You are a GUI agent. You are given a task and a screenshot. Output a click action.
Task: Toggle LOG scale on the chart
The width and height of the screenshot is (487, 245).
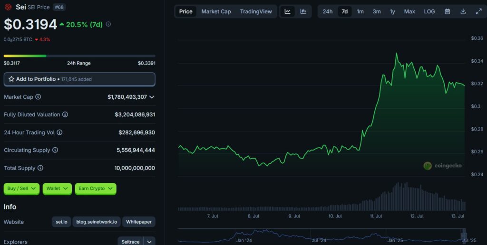click(429, 11)
